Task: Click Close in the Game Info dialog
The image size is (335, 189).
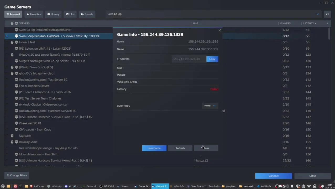Action: coord(206,148)
